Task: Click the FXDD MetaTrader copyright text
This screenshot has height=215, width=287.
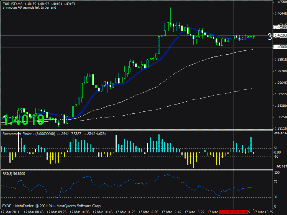Action: 52,206
